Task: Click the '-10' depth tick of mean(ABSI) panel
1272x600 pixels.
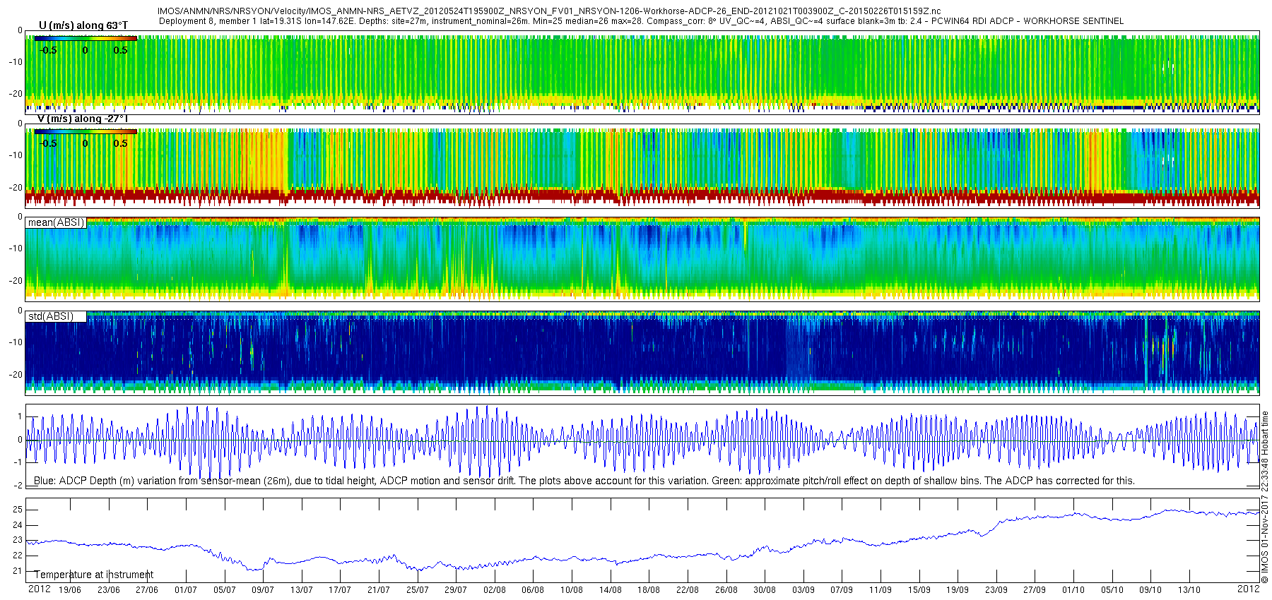Action: 15,248
